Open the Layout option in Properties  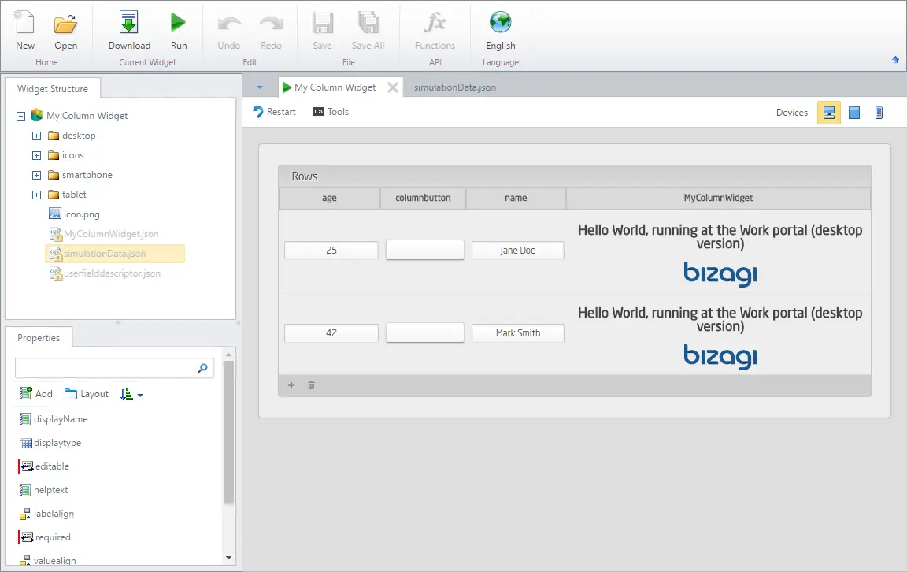click(x=86, y=394)
